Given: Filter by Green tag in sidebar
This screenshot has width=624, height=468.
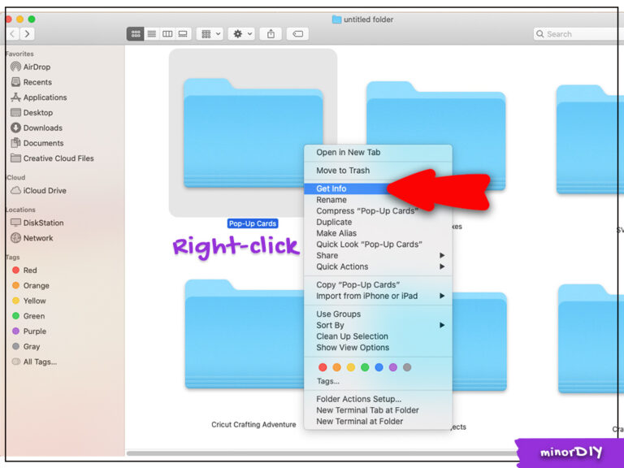Looking at the screenshot, I should point(28,316).
